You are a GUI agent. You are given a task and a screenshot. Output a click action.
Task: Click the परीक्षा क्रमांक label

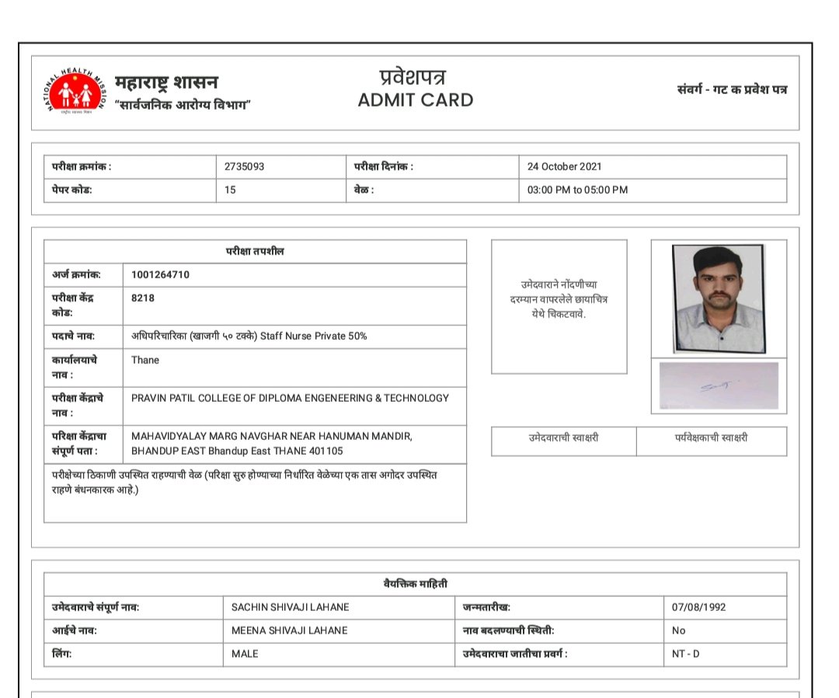tap(82, 166)
